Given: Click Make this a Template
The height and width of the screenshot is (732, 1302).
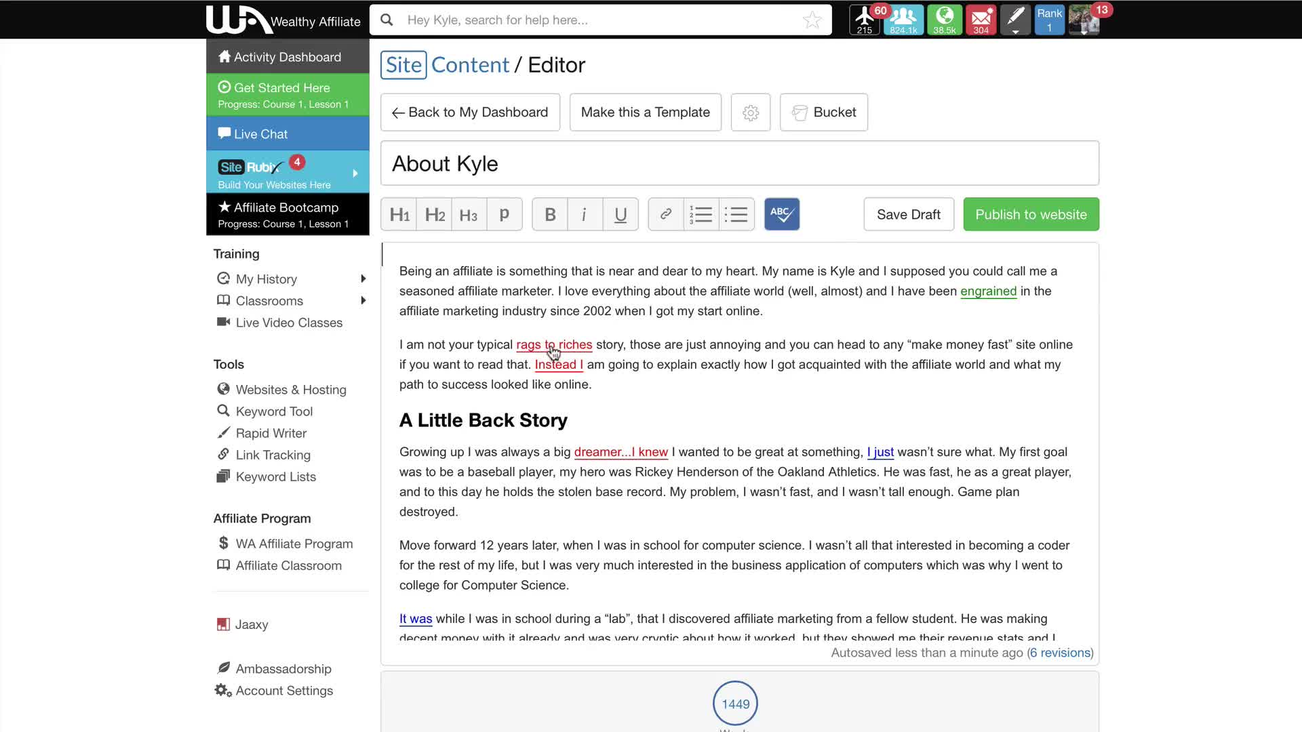Looking at the screenshot, I should pos(646,113).
